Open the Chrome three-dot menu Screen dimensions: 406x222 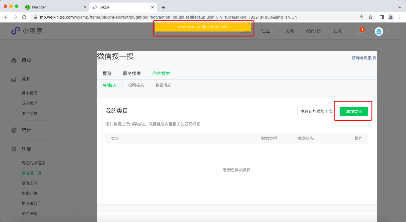coord(400,17)
